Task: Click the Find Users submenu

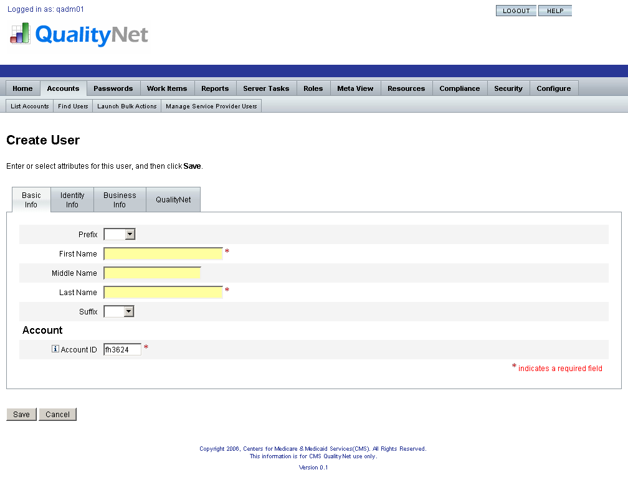Action: click(73, 106)
